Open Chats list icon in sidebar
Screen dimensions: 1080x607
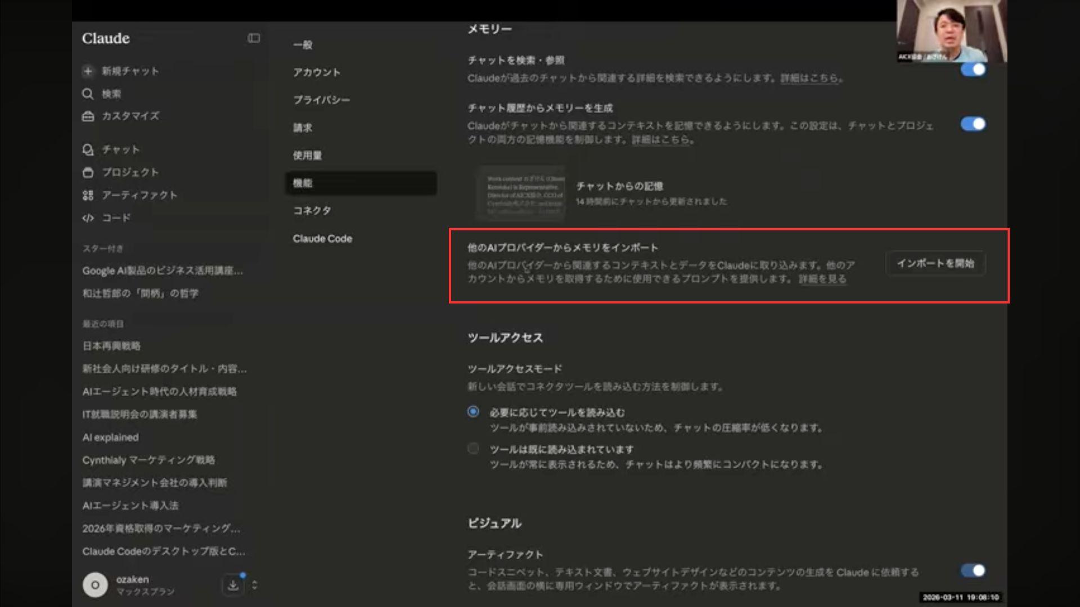pos(88,150)
